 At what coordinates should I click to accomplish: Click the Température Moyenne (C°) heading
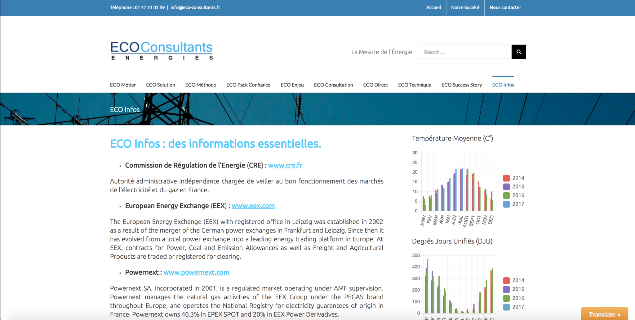452,138
